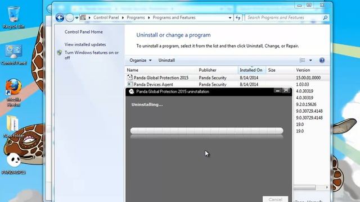Open the PANDAGP15 desktop icon

[x=13, y=163]
